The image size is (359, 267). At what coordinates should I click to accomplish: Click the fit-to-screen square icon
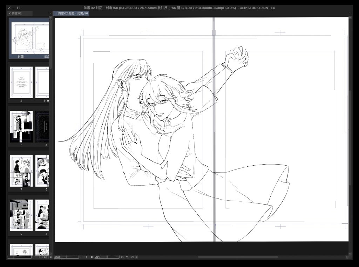point(92,257)
